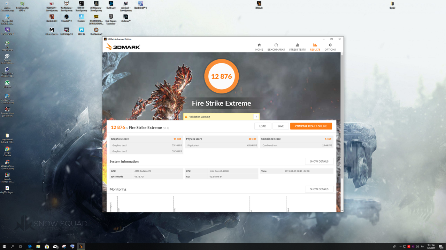Viewport: 446px width, 250px height.
Task: Open MSI Afterburner desktop icon
Action: pos(7,46)
